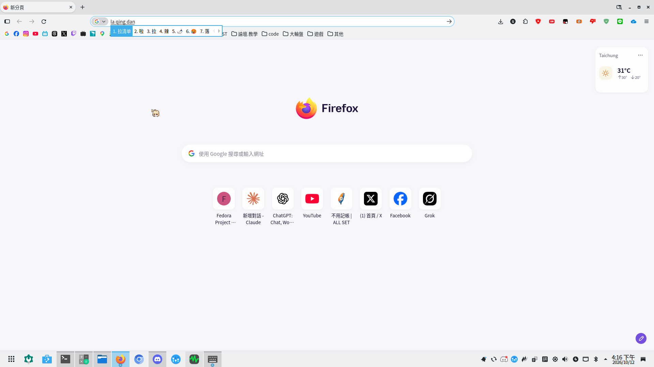
Task: Open the Firefox hamburger application menu
Action: pos(646,21)
